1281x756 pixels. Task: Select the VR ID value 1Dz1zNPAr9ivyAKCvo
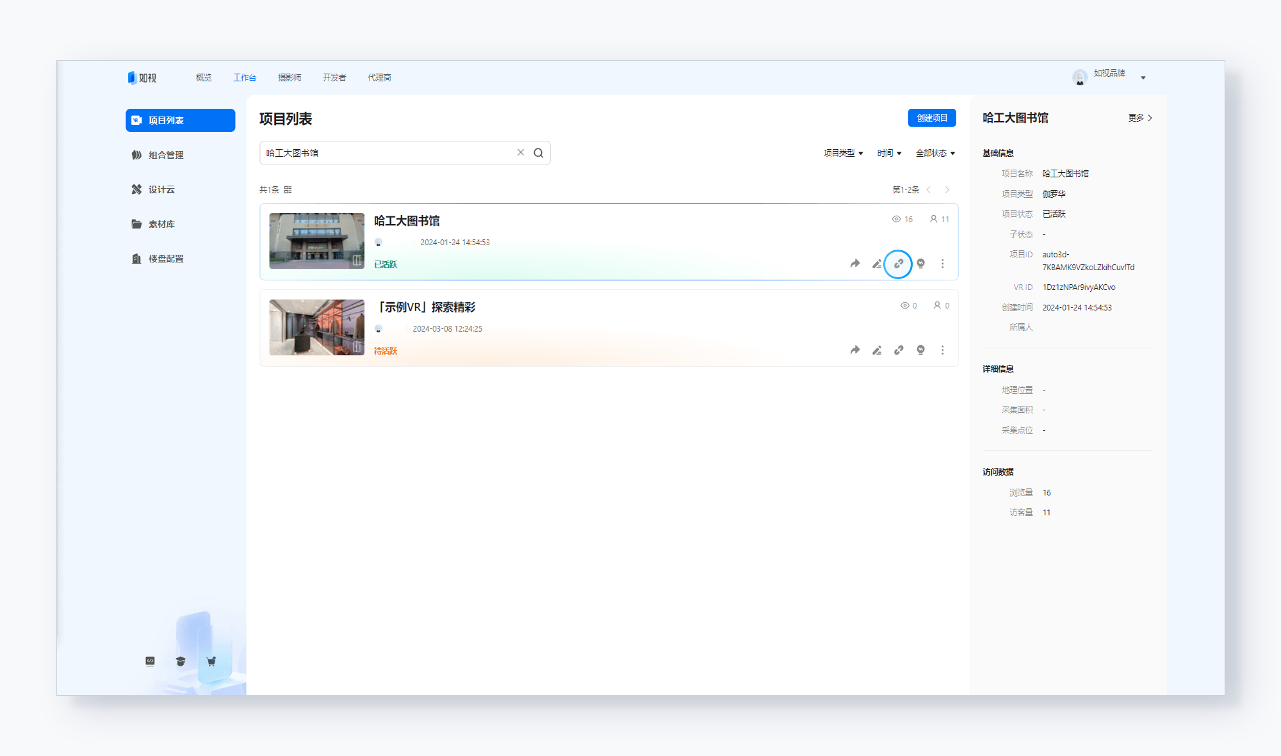(1079, 287)
